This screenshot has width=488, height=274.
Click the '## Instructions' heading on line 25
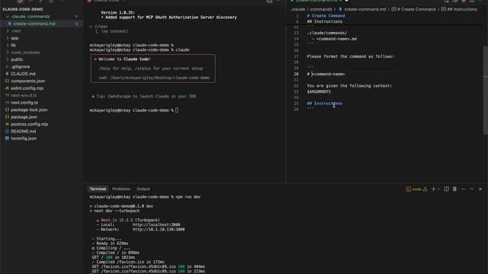(x=325, y=104)
